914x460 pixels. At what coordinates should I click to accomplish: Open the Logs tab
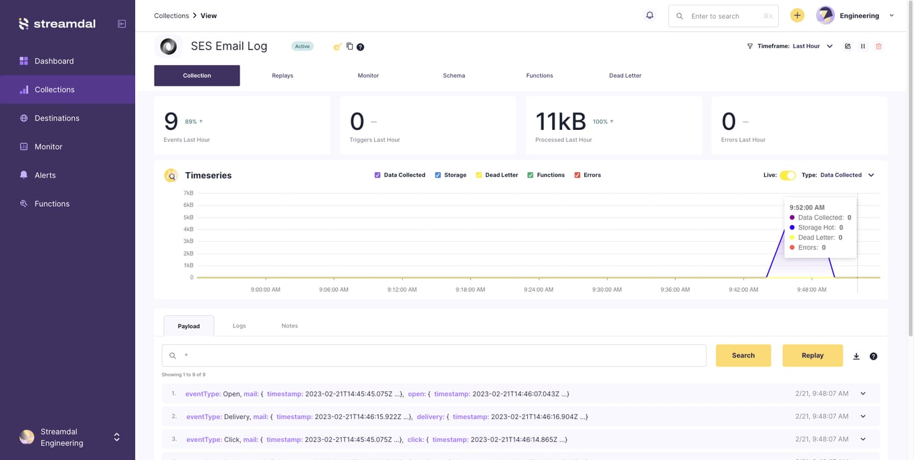(239, 325)
